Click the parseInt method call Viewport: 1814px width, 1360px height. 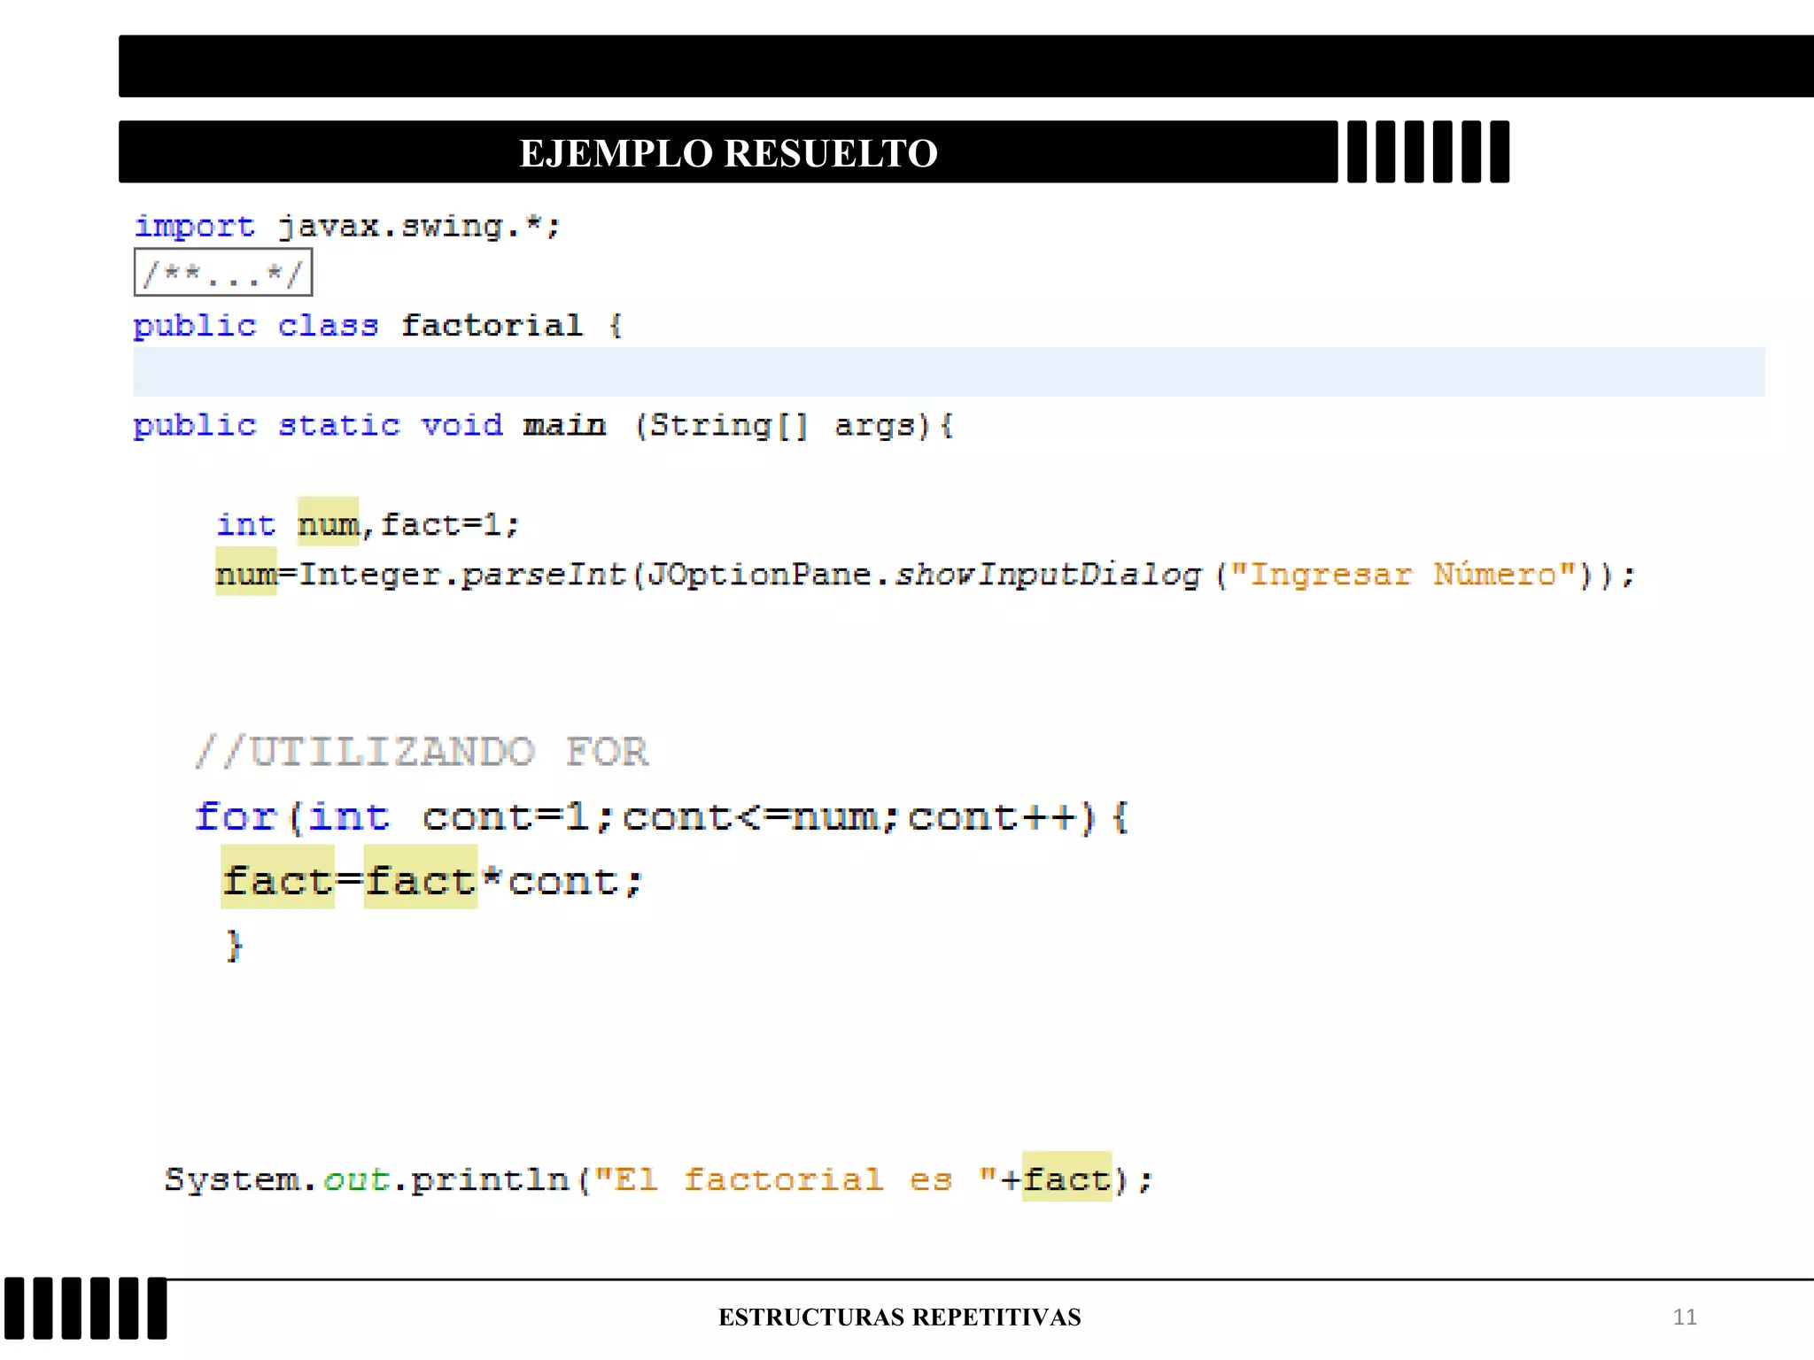pos(543,575)
